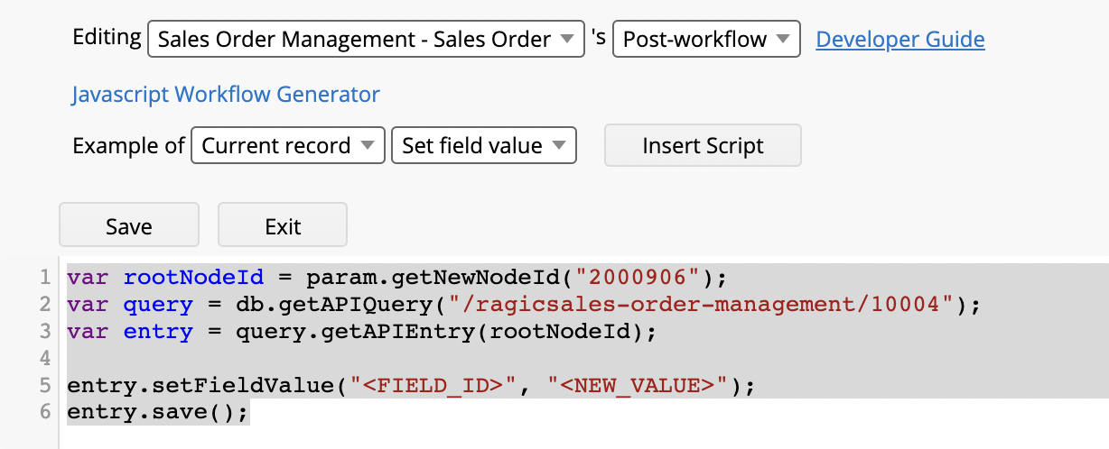Image resolution: width=1109 pixels, height=449 pixels.
Task: Click the Insert Script button
Action: click(703, 146)
